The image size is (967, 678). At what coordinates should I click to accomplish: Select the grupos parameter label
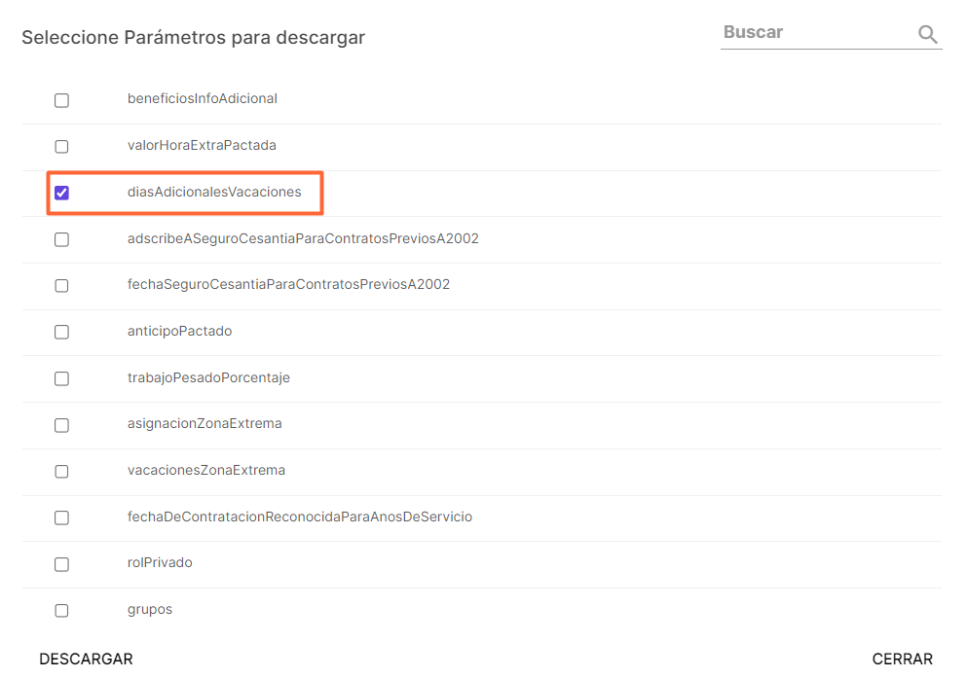click(x=150, y=609)
